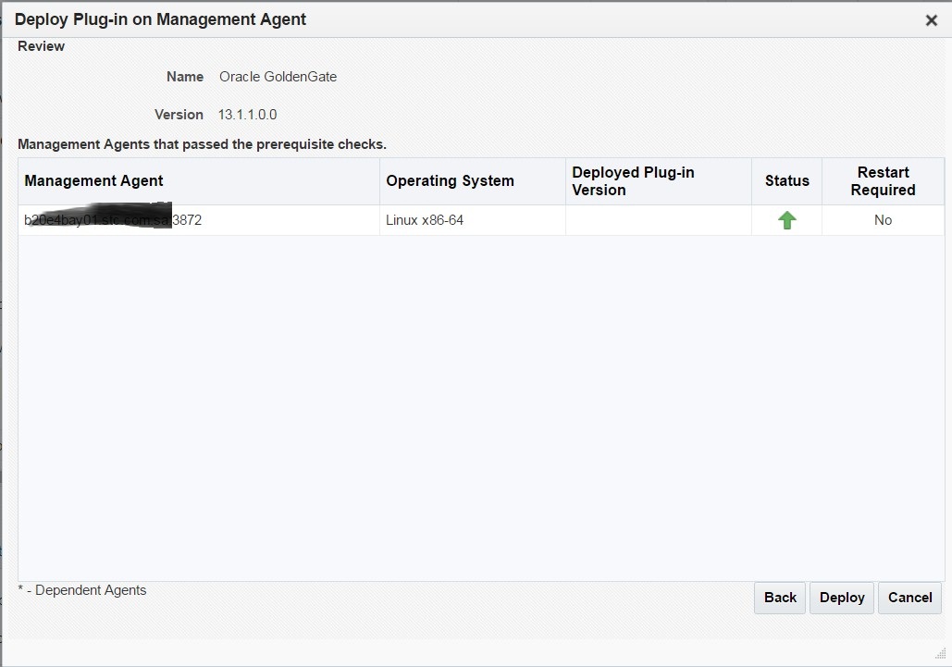Click the Review step heading
Image resolution: width=952 pixels, height=667 pixels.
(42, 46)
